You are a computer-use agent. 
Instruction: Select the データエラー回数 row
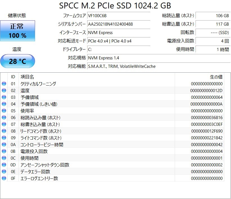112,172
